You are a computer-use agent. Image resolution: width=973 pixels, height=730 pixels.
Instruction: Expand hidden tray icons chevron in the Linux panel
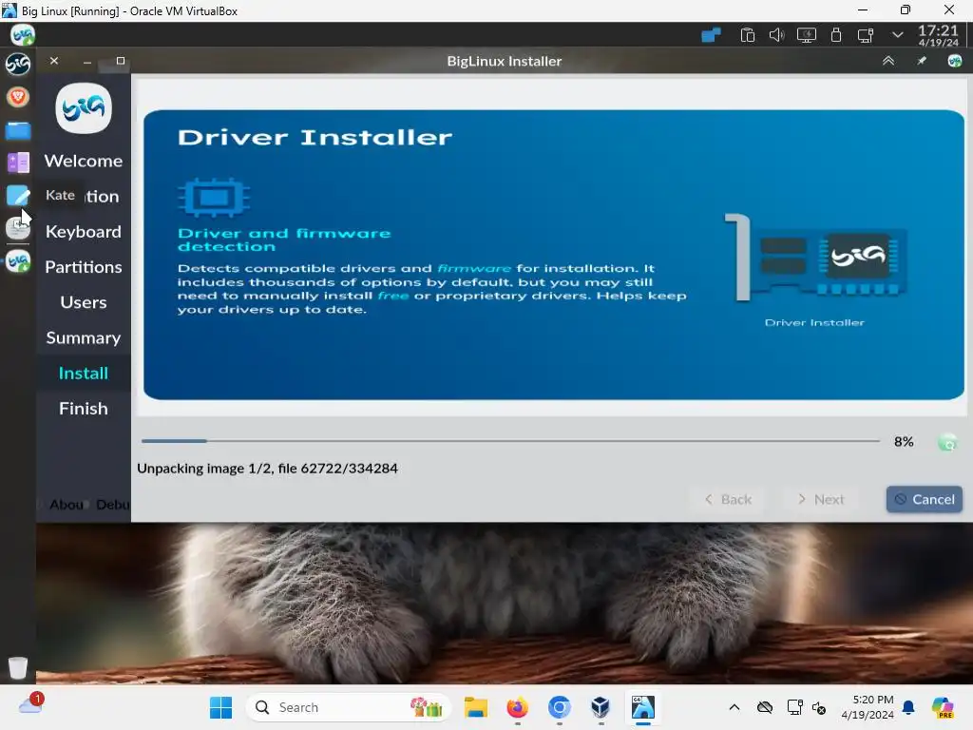coord(897,35)
